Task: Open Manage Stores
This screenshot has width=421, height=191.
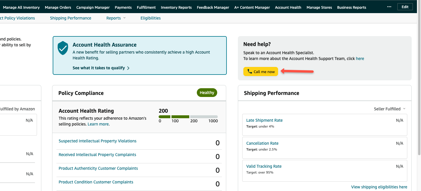Action: 319,8
